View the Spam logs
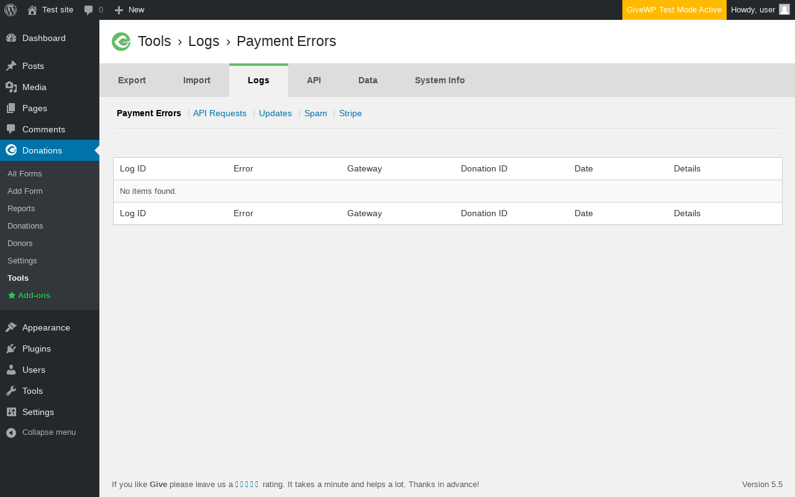795x497 pixels. click(x=316, y=113)
